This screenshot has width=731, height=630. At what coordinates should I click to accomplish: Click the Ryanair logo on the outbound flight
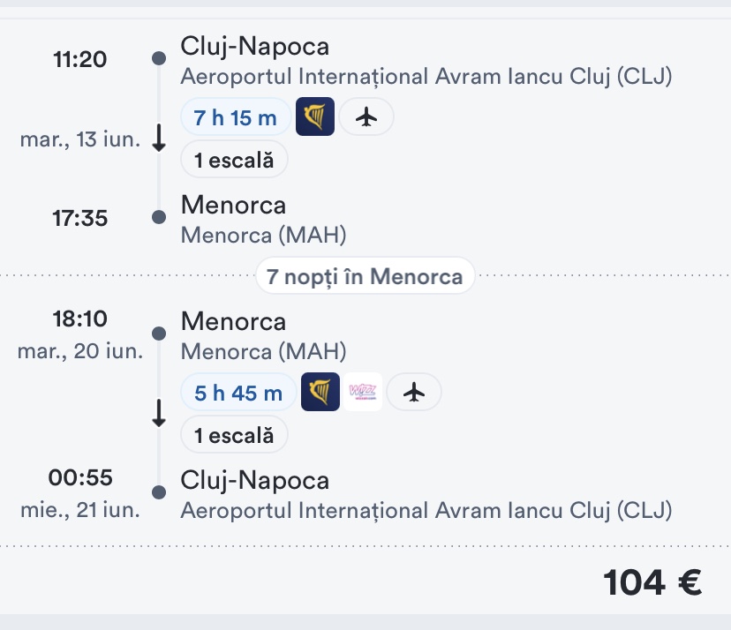pos(315,116)
